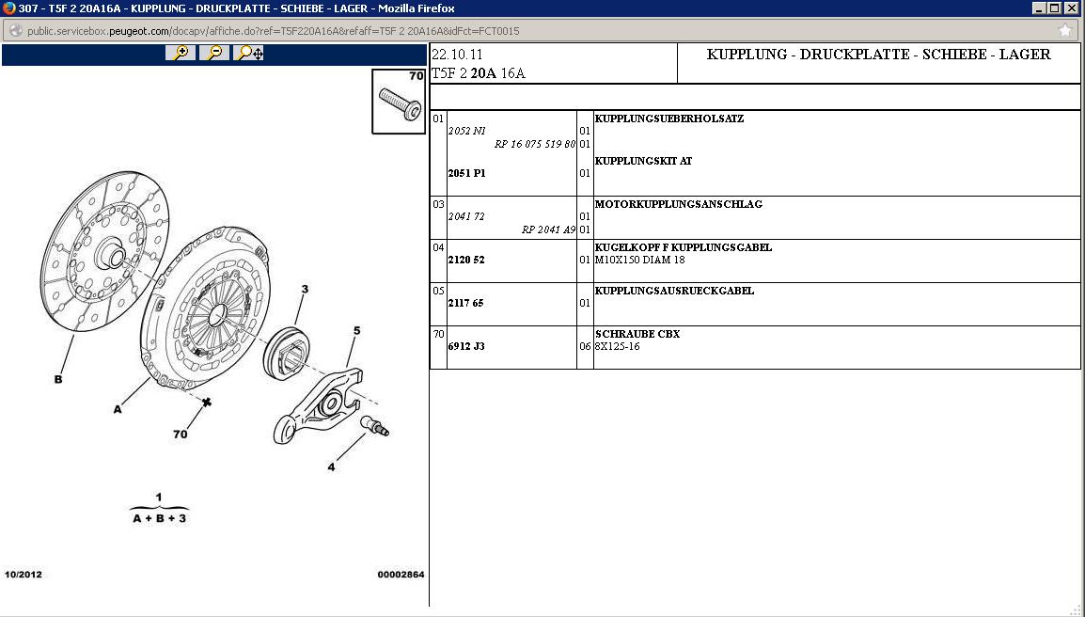This screenshot has height=617, width=1085.
Task: Bookmark page with the star icon
Action: (1065, 30)
